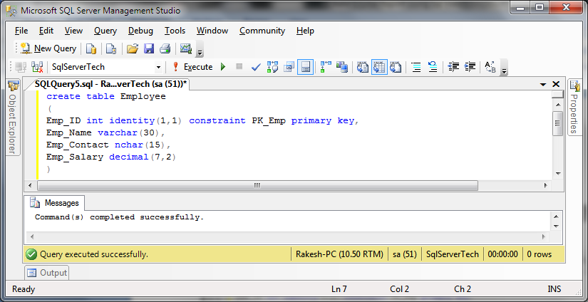Click the '00:00:00' elapsed time entry

point(502,254)
